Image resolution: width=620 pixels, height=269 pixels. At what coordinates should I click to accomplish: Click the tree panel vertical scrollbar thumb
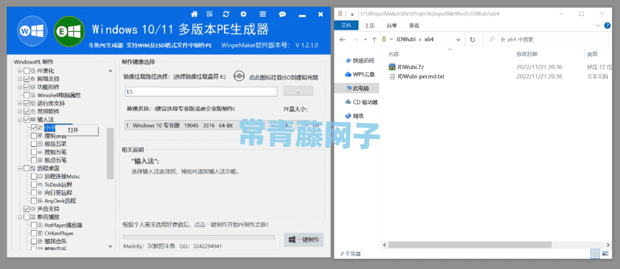pos(110,153)
